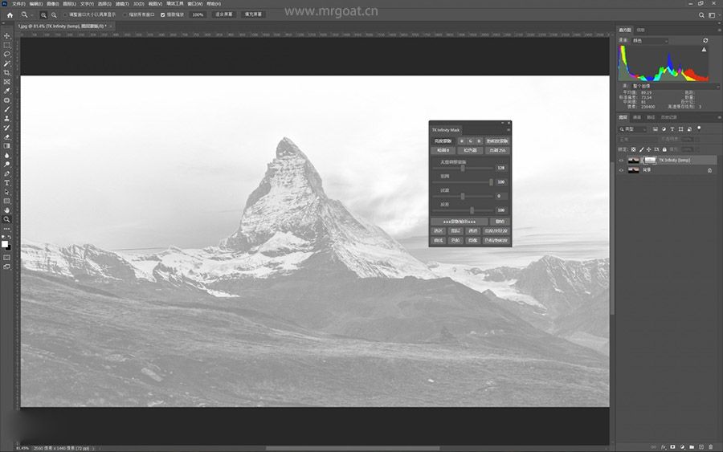Select the Zoom tool in left toolbar
This screenshot has height=452, width=723.
7,219
